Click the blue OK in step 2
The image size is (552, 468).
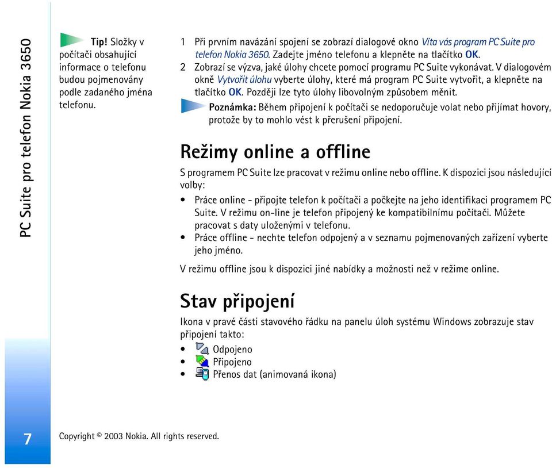click(235, 93)
